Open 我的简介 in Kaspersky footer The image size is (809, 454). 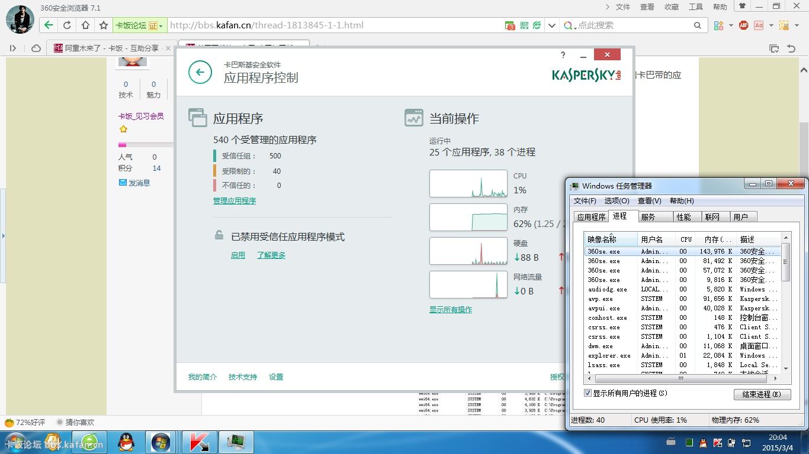coord(203,377)
